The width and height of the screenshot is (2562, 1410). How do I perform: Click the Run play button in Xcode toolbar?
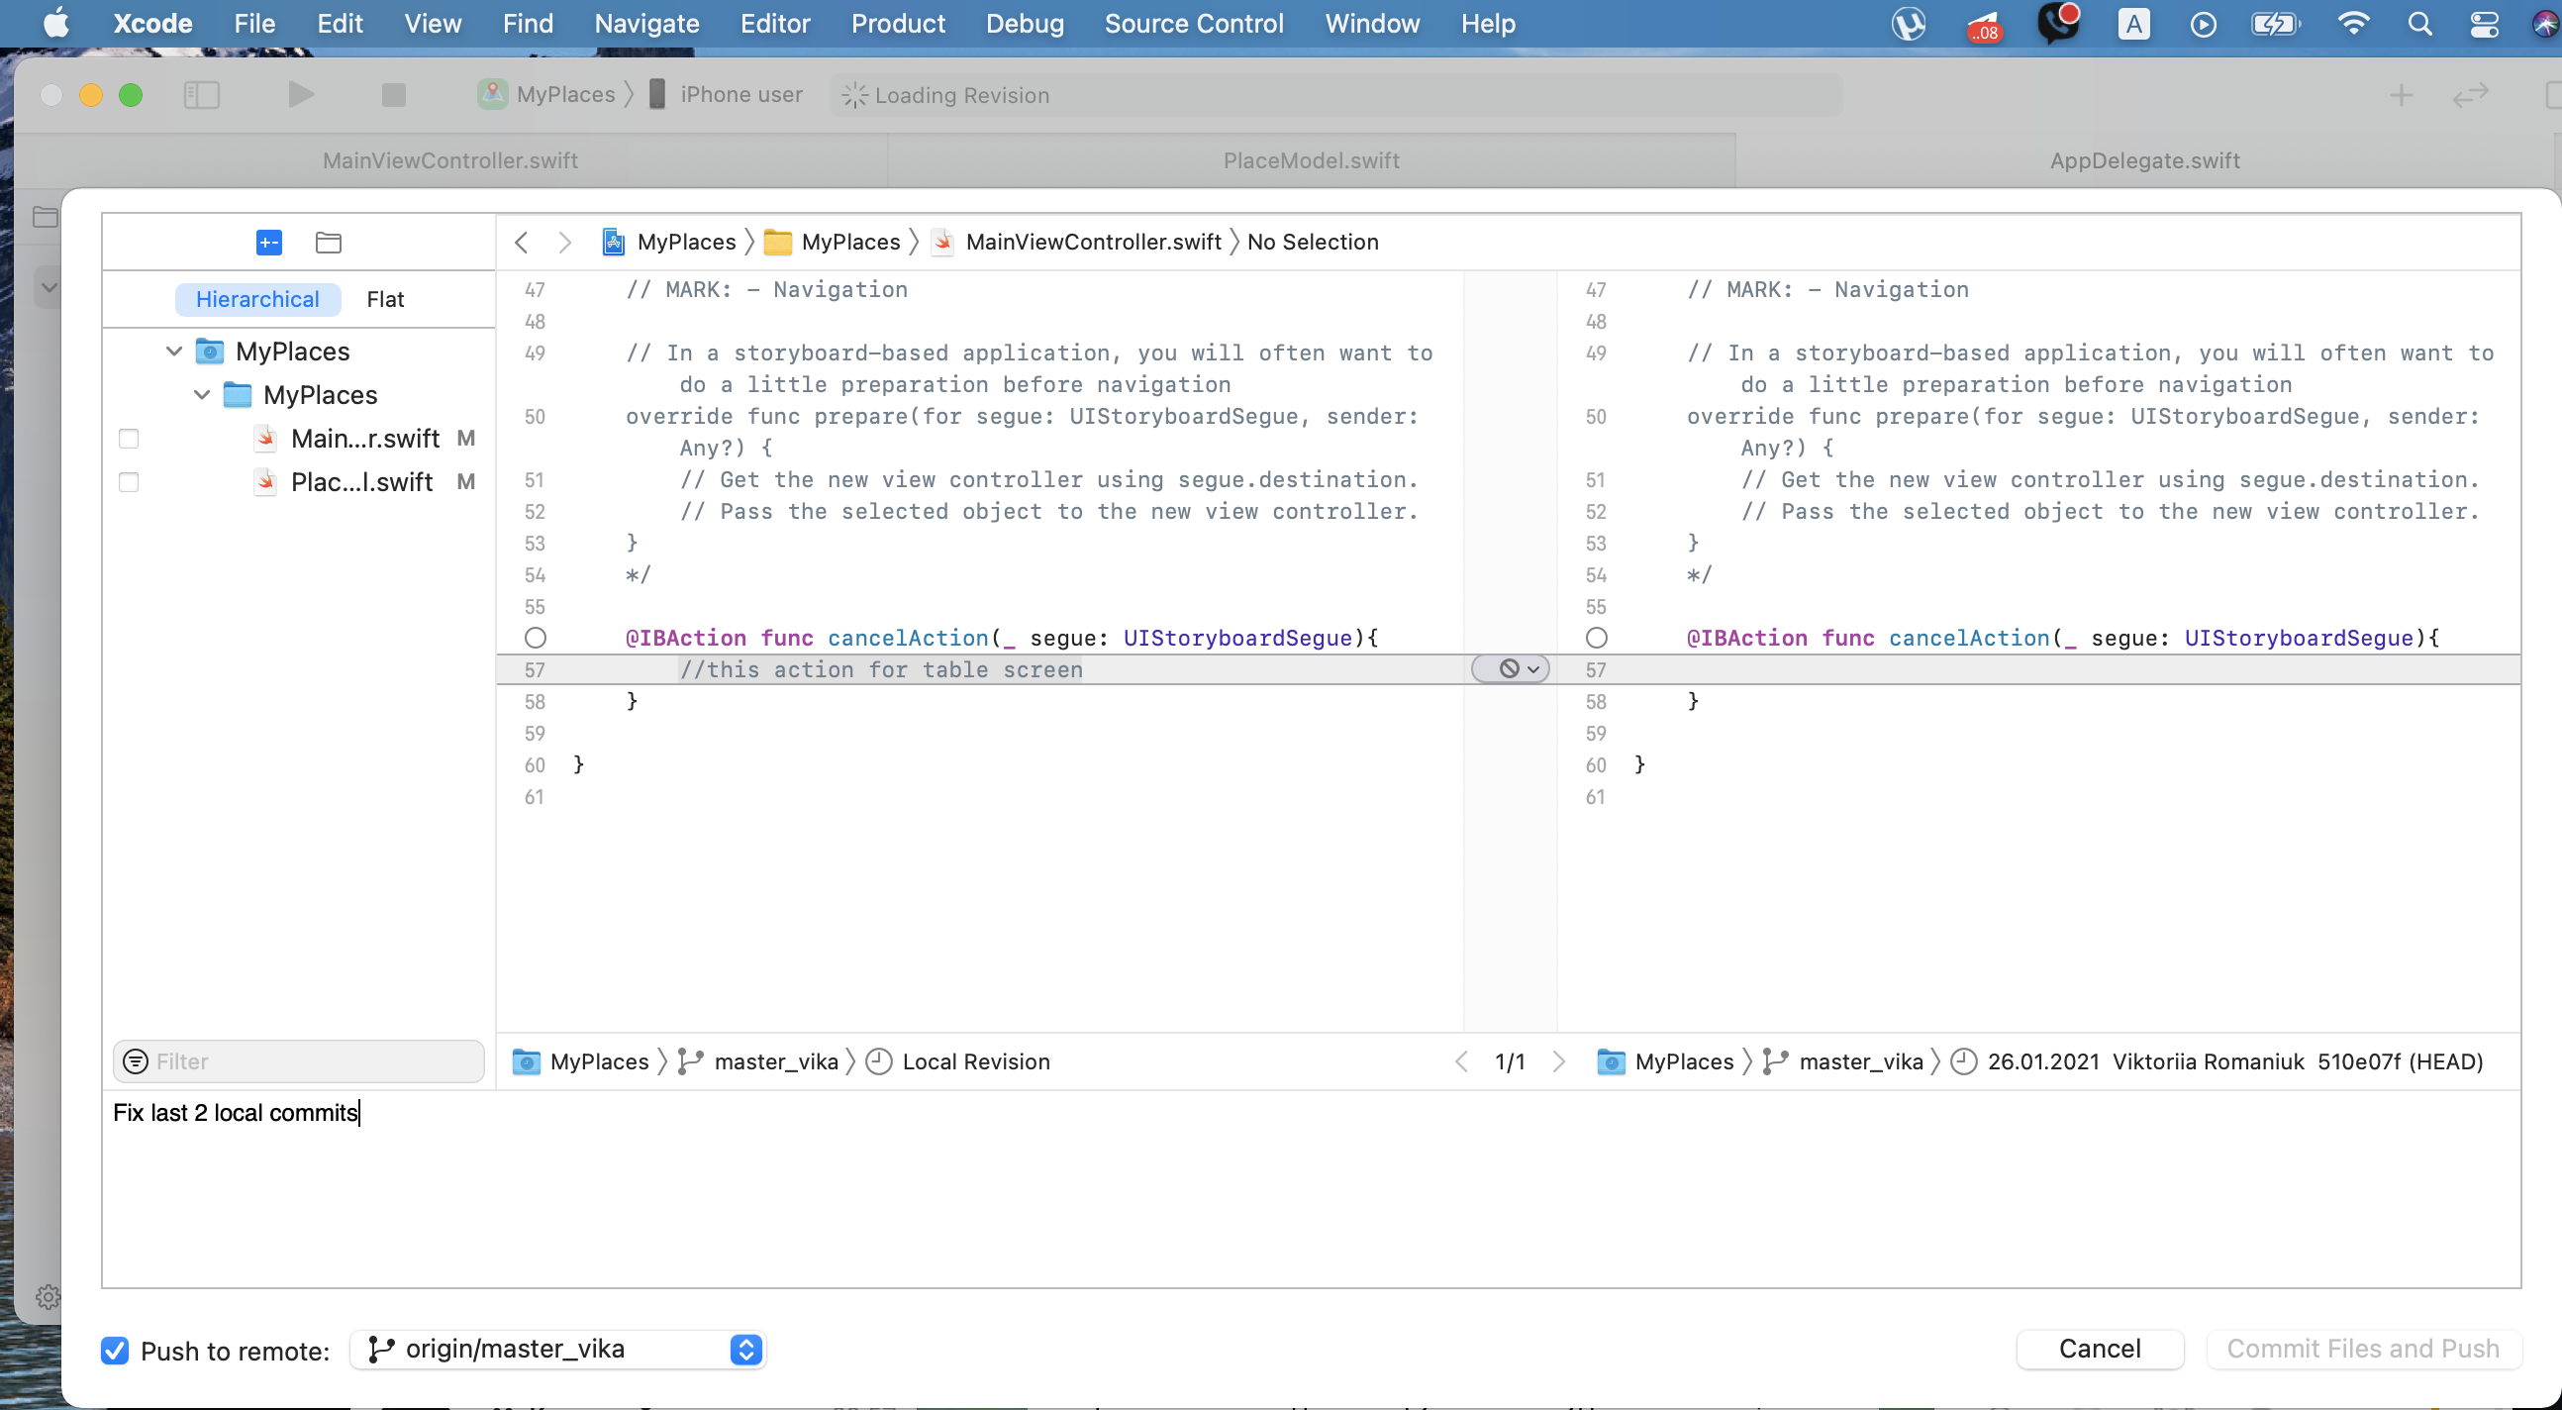coord(300,94)
